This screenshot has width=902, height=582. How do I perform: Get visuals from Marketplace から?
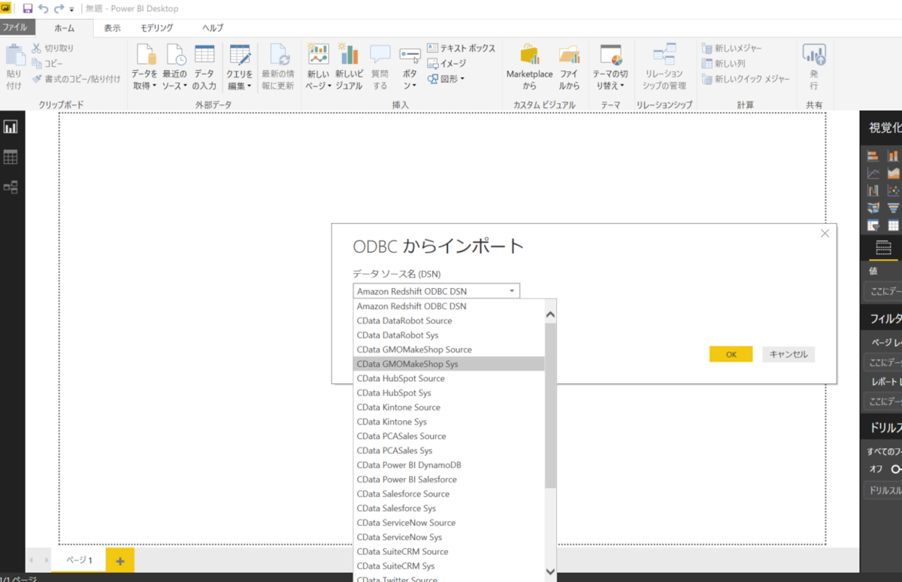click(x=528, y=64)
